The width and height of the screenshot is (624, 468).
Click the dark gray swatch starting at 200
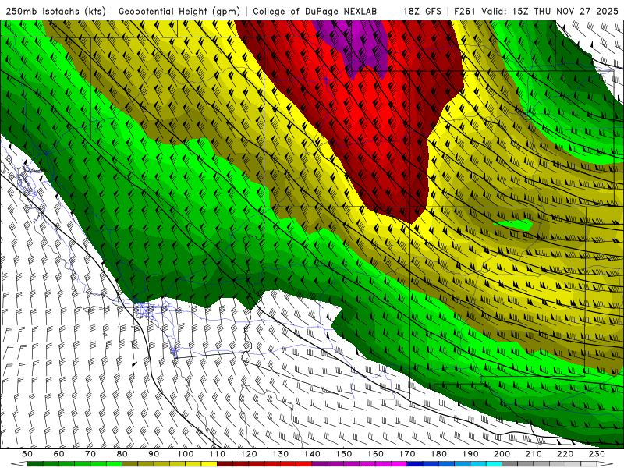tap(510, 464)
